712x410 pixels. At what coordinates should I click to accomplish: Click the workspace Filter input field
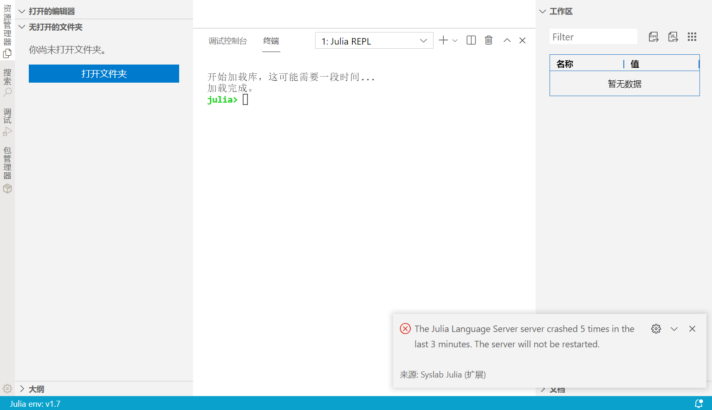[593, 37]
